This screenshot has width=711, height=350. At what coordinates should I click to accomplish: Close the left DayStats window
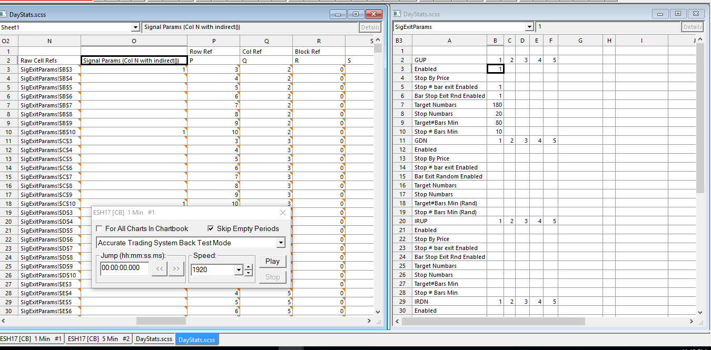pyautogui.click(x=374, y=14)
